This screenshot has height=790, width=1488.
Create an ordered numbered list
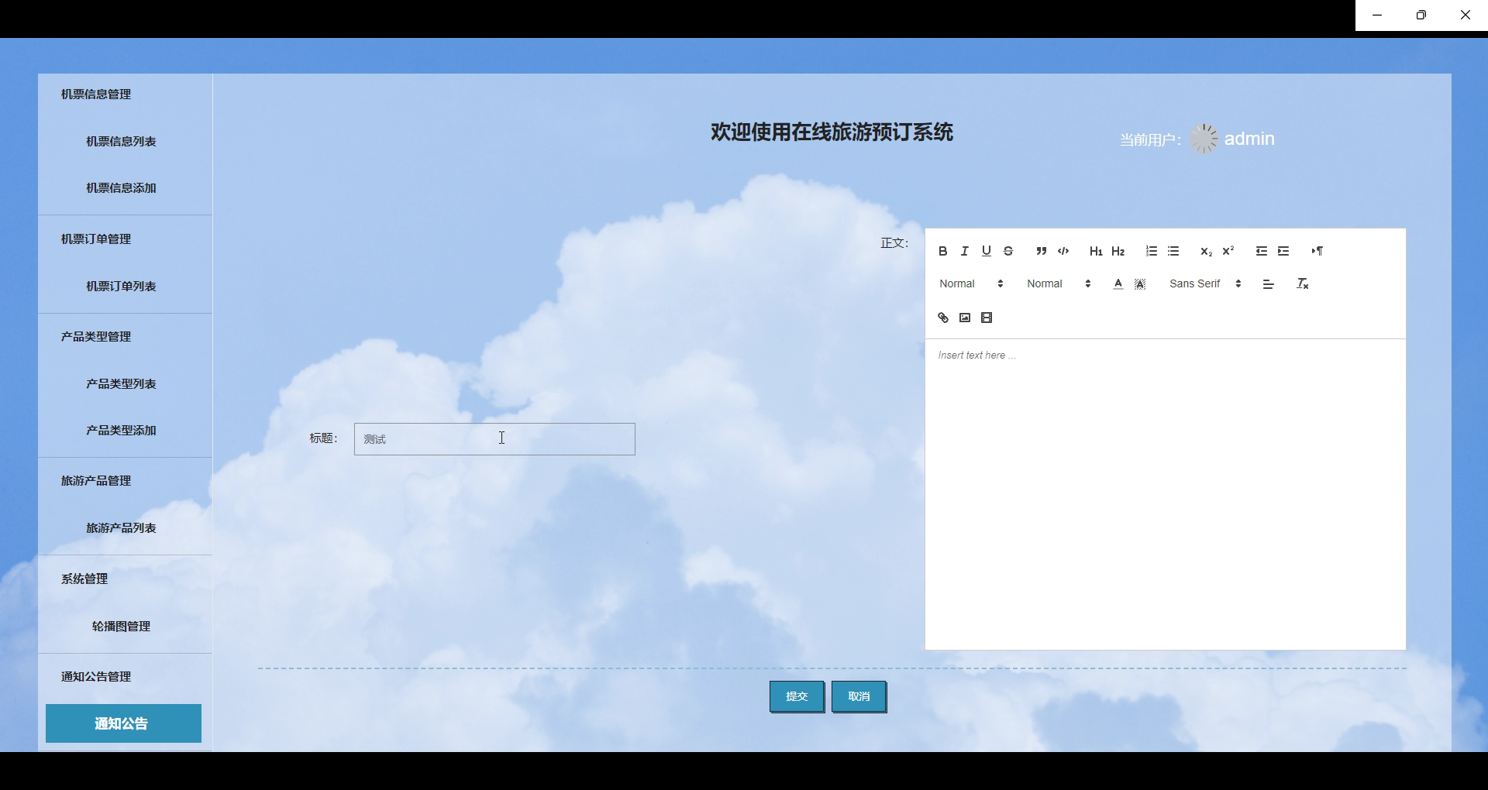pyautogui.click(x=1151, y=251)
